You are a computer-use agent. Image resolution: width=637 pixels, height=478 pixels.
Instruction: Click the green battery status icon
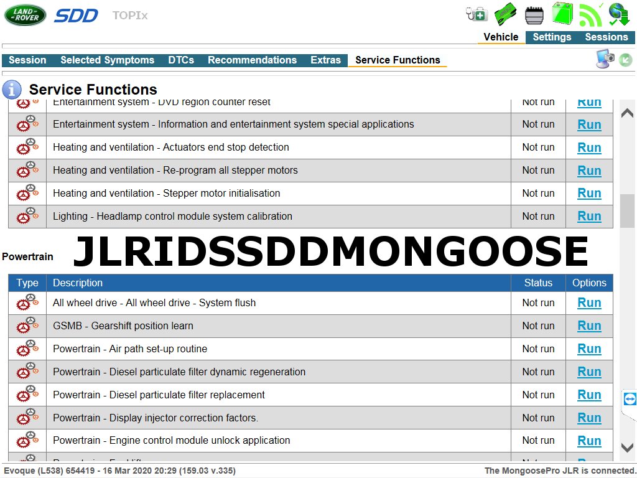[562, 14]
